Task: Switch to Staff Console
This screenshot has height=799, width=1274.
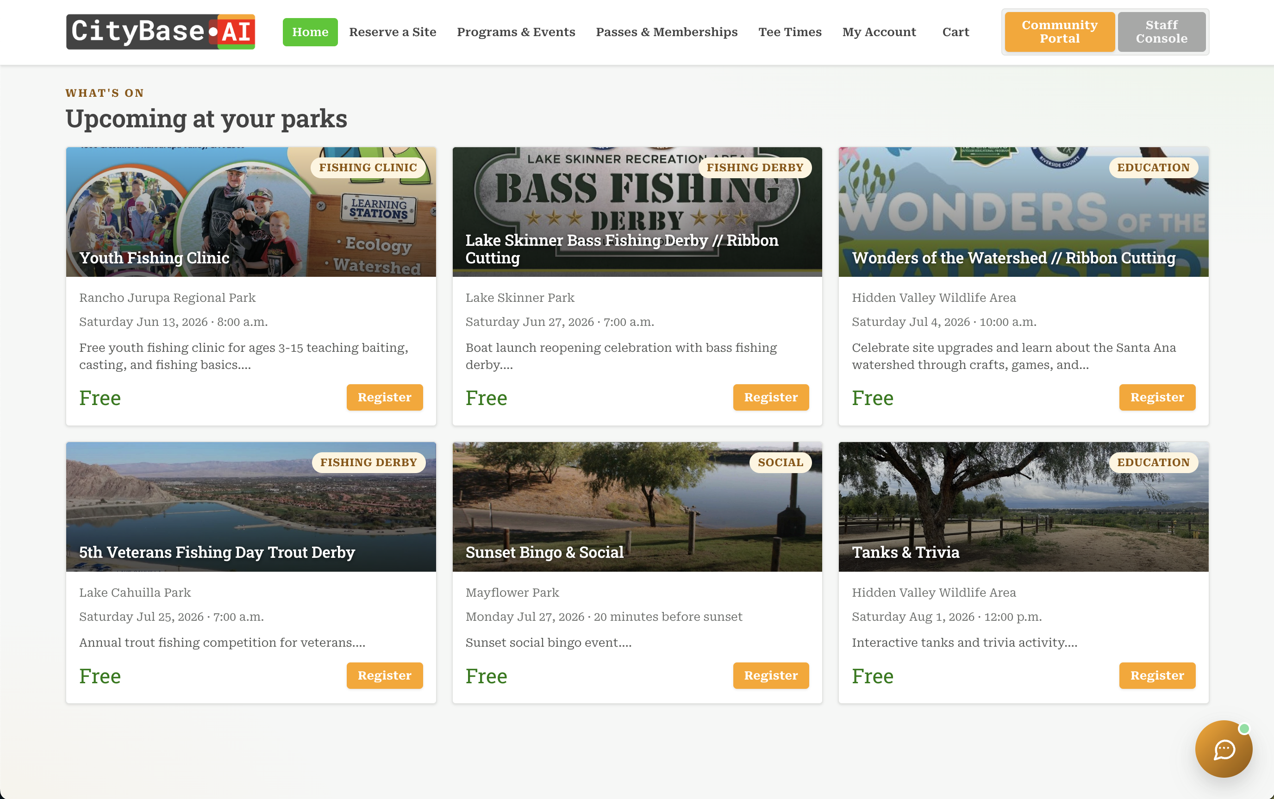Action: coord(1162,31)
